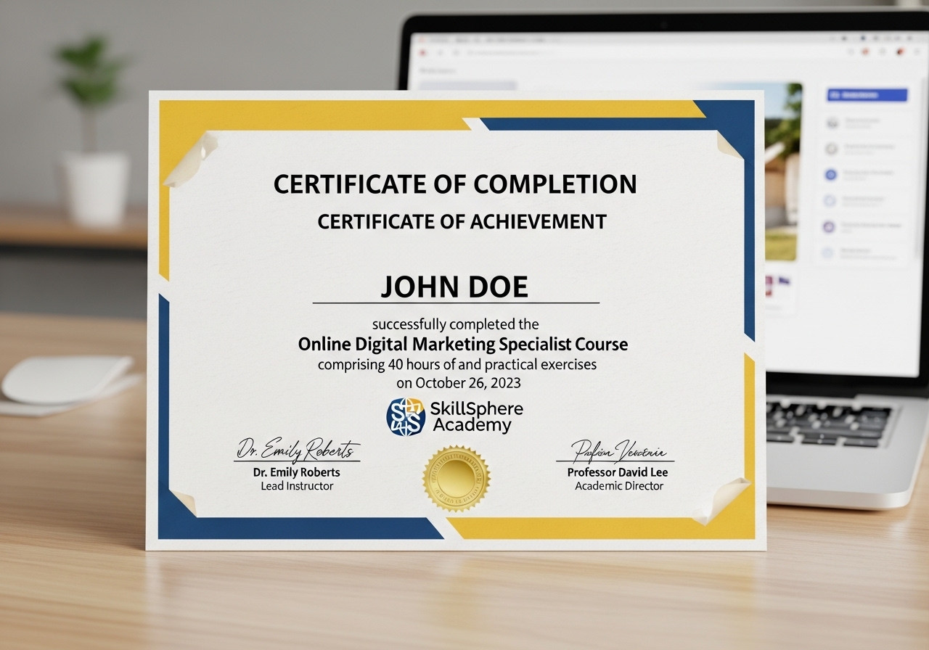Click the Professor David Lee printed name
The width and height of the screenshot is (929, 650).
tap(618, 472)
